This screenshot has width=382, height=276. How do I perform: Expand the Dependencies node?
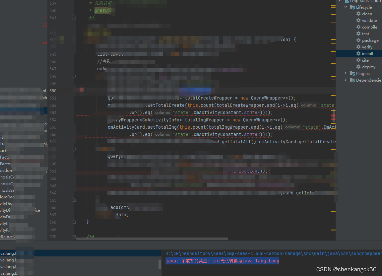click(346, 80)
